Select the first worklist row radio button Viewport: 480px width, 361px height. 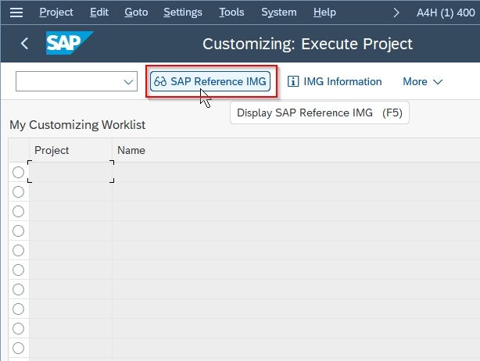pos(18,172)
